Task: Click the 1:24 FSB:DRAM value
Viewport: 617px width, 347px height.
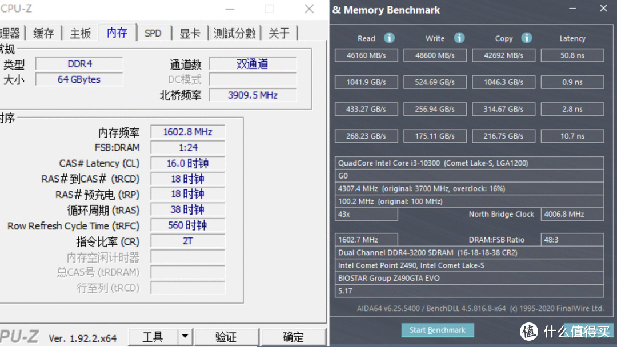Action: [x=188, y=147]
